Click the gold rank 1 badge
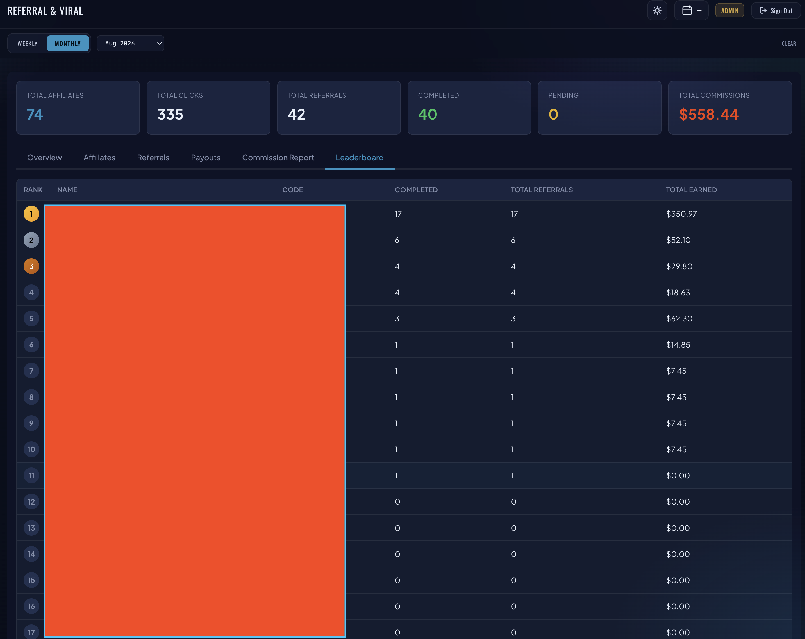Image resolution: width=805 pixels, height=639 pixels. click(x=31, y=214)
